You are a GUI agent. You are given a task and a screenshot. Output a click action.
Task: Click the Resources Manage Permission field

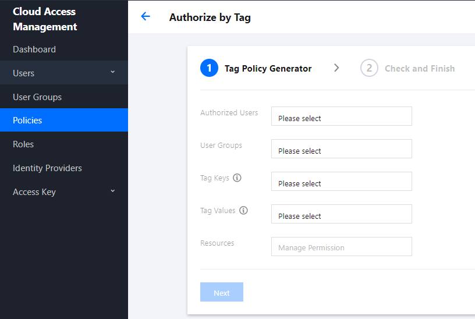341,247
